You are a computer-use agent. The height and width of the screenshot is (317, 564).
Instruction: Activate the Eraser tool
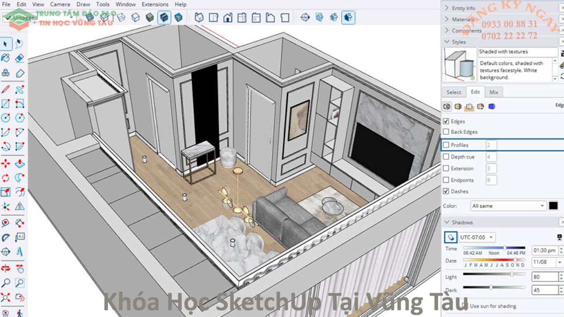(19, 58)
